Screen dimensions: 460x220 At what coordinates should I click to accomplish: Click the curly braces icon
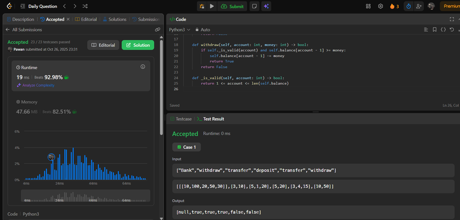443,30
